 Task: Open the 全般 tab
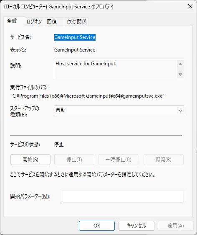pos(12,21)
